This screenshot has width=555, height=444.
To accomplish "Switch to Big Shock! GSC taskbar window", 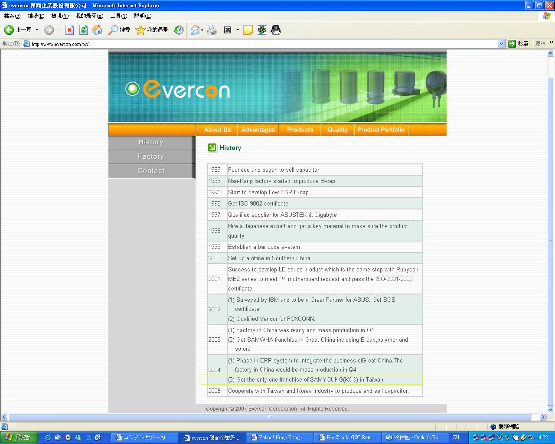I will tap(348, 437).
